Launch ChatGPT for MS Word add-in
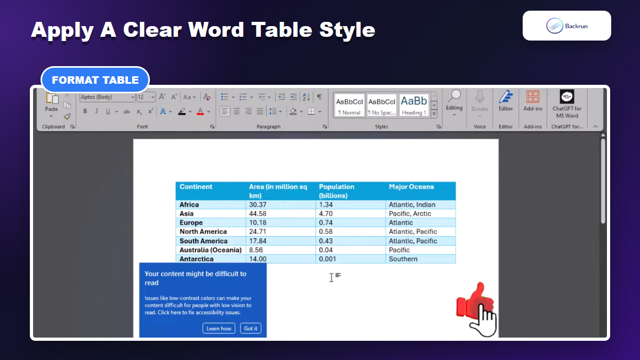The width and height of the screenshot is (640, 360). (567, 104)
